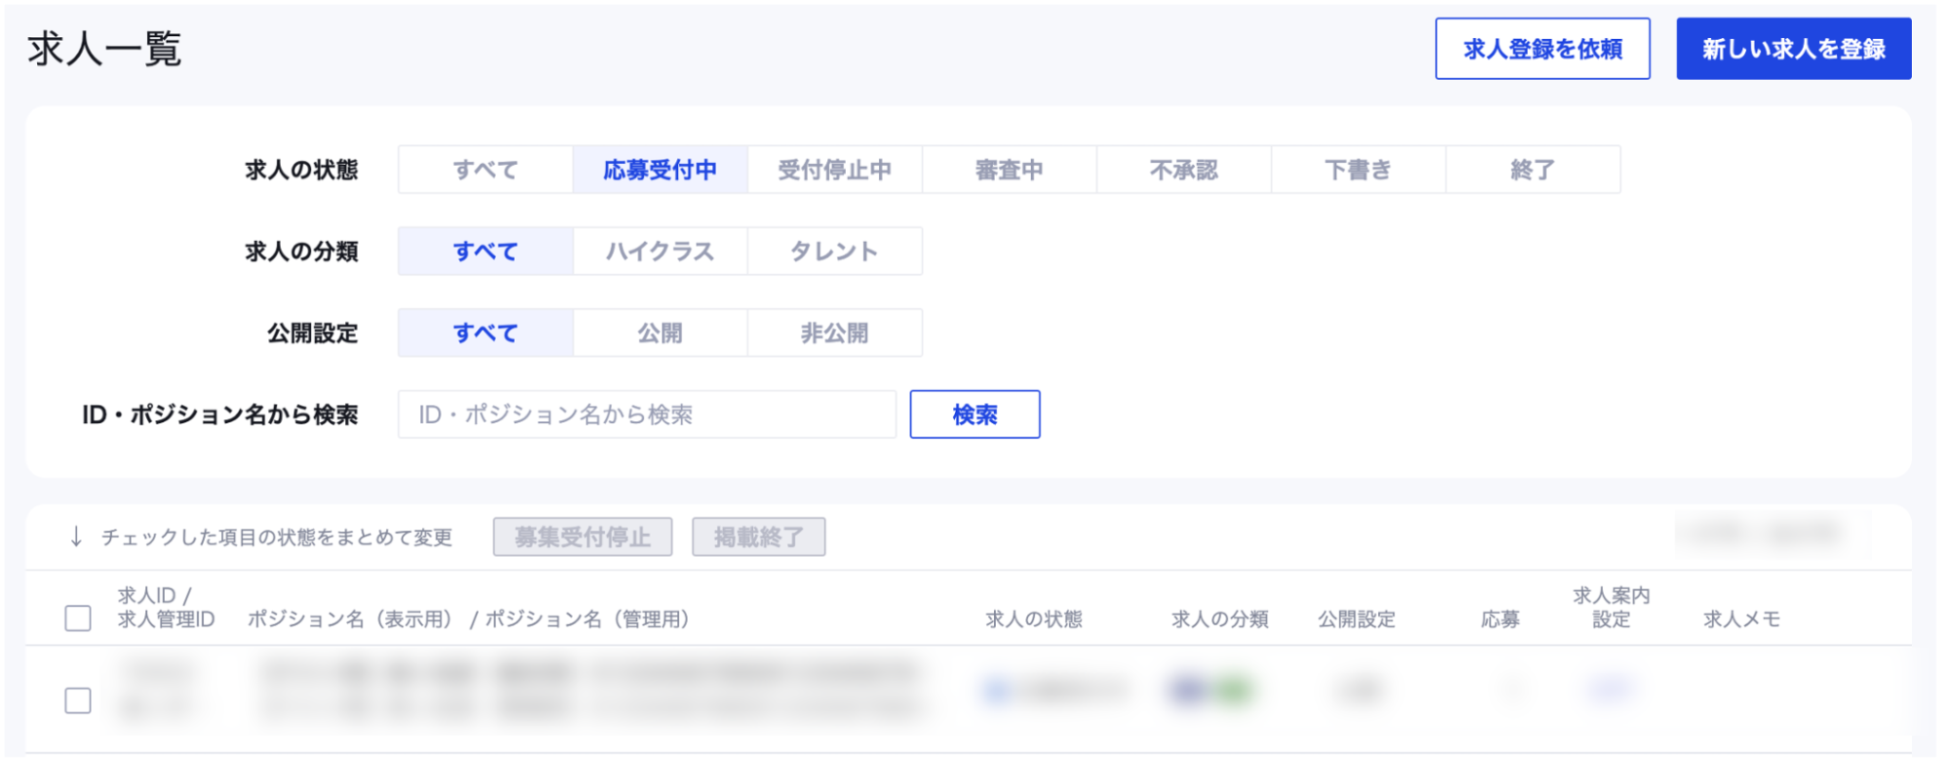The width and height of the screenshot is (1948, 769).
Task: Filter by 公開 visibility setting
Action: (x=660, y=333)
